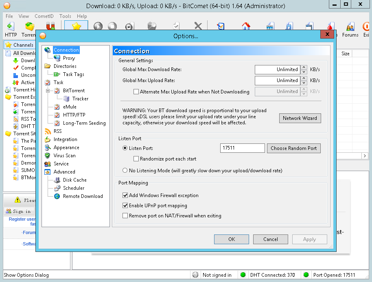This screenshot has height=282, width=372.
Task: Collapse the BitTorrent tree node
Action: [48, 91]
